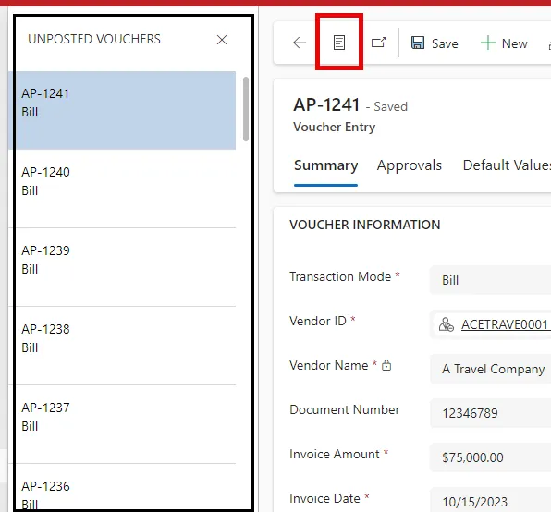Screen dimensions: 551x512
Task: Create a New voucher with the plus icon
Action: point(488,43)
